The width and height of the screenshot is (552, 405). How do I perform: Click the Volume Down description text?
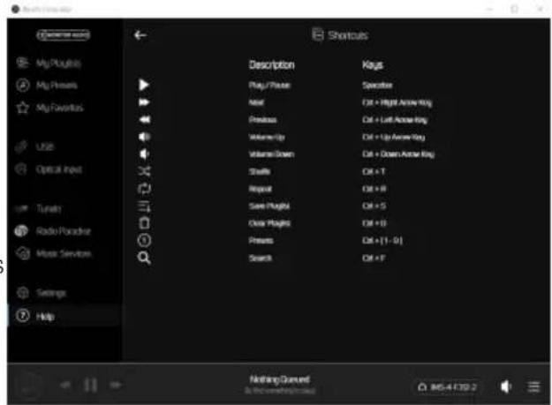(x=271, y=154)
